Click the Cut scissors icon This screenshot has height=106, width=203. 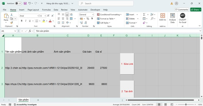(x=11, y=15)
